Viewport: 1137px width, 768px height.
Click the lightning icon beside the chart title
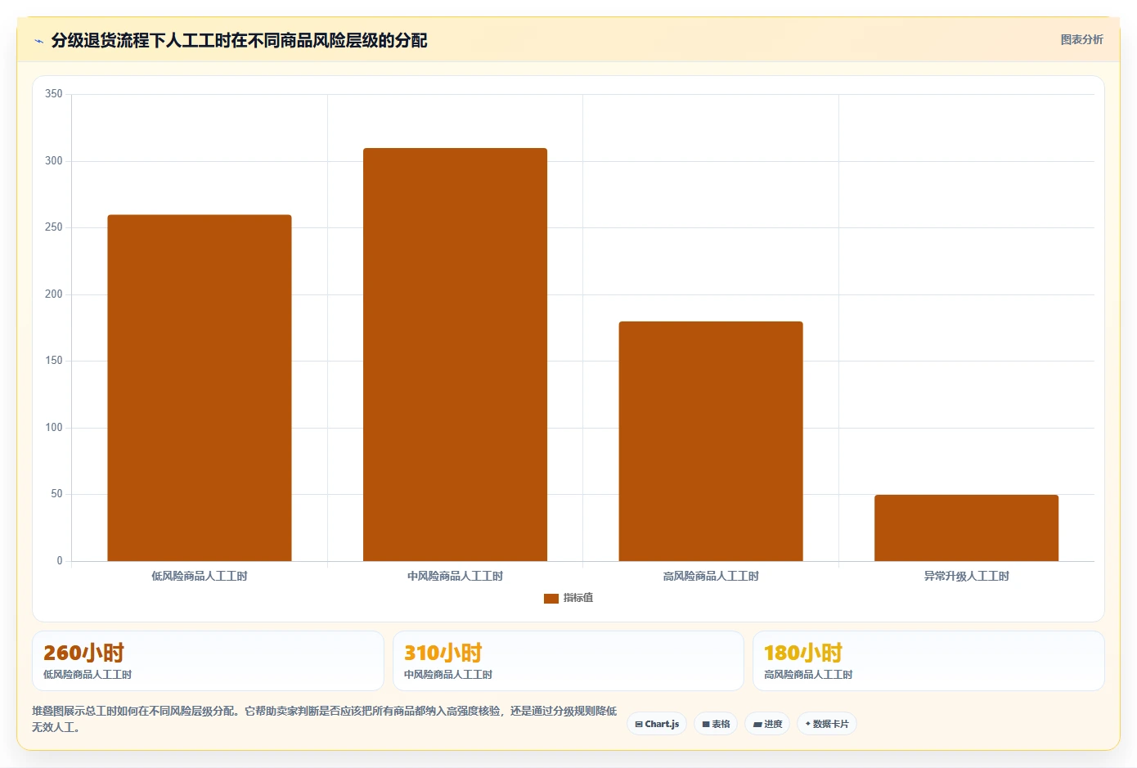click(x=38, y=41)
